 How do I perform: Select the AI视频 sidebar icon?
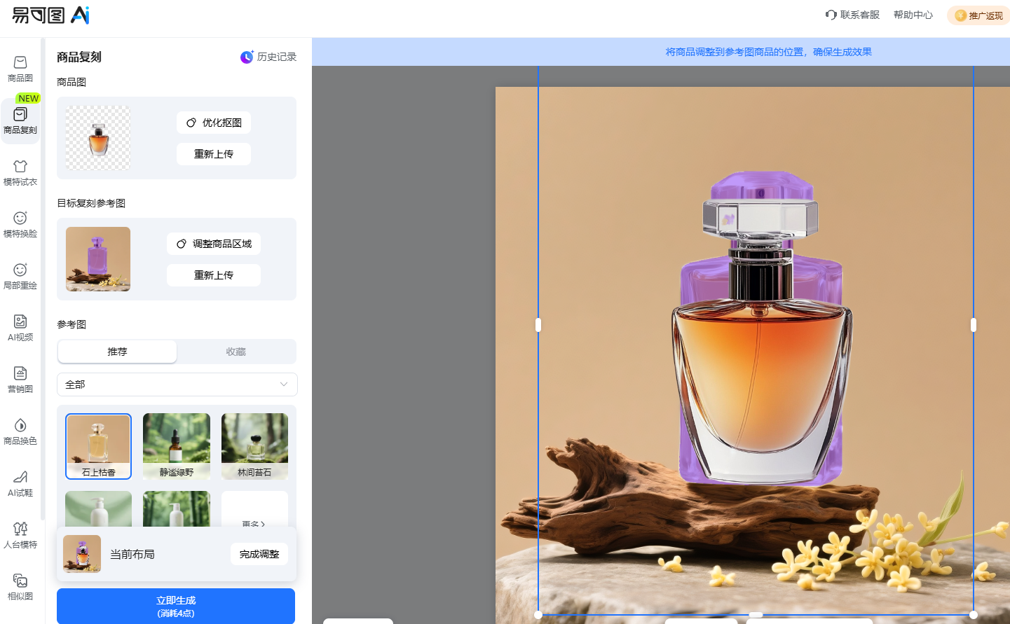click(x=20, y=328)
